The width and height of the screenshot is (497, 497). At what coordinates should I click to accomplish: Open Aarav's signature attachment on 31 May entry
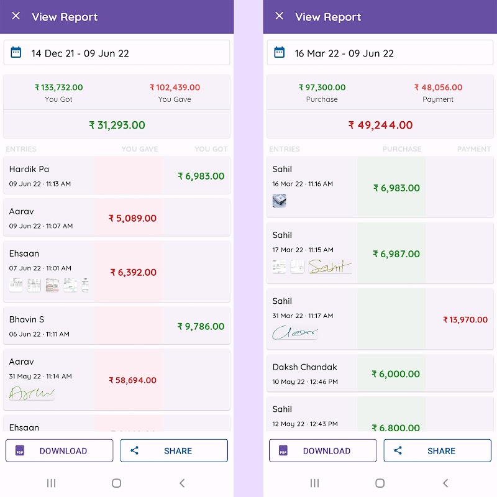coord(32,393)
